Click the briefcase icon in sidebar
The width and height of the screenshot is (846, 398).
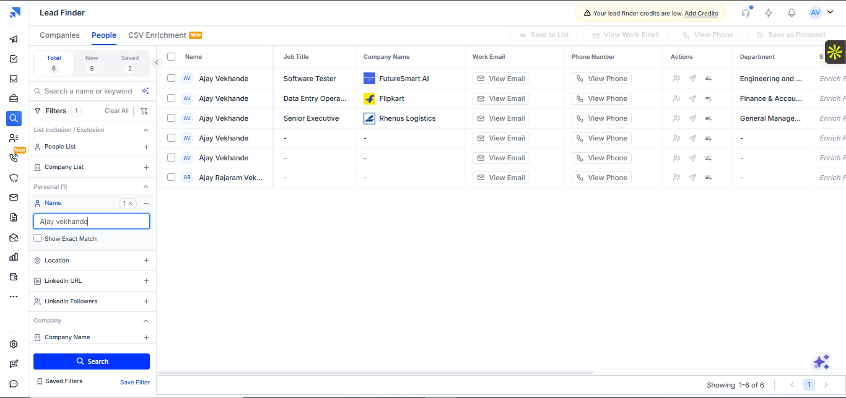tap(14, 98)
